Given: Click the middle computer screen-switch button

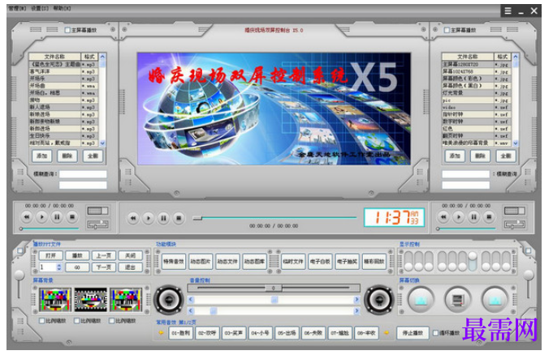Looking at the screenshot, I should tap(457, 300).
